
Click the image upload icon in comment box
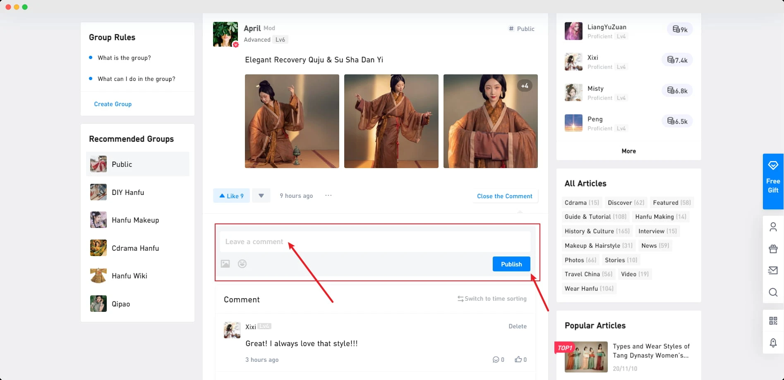pyautogui.click(x=225, y=264)
